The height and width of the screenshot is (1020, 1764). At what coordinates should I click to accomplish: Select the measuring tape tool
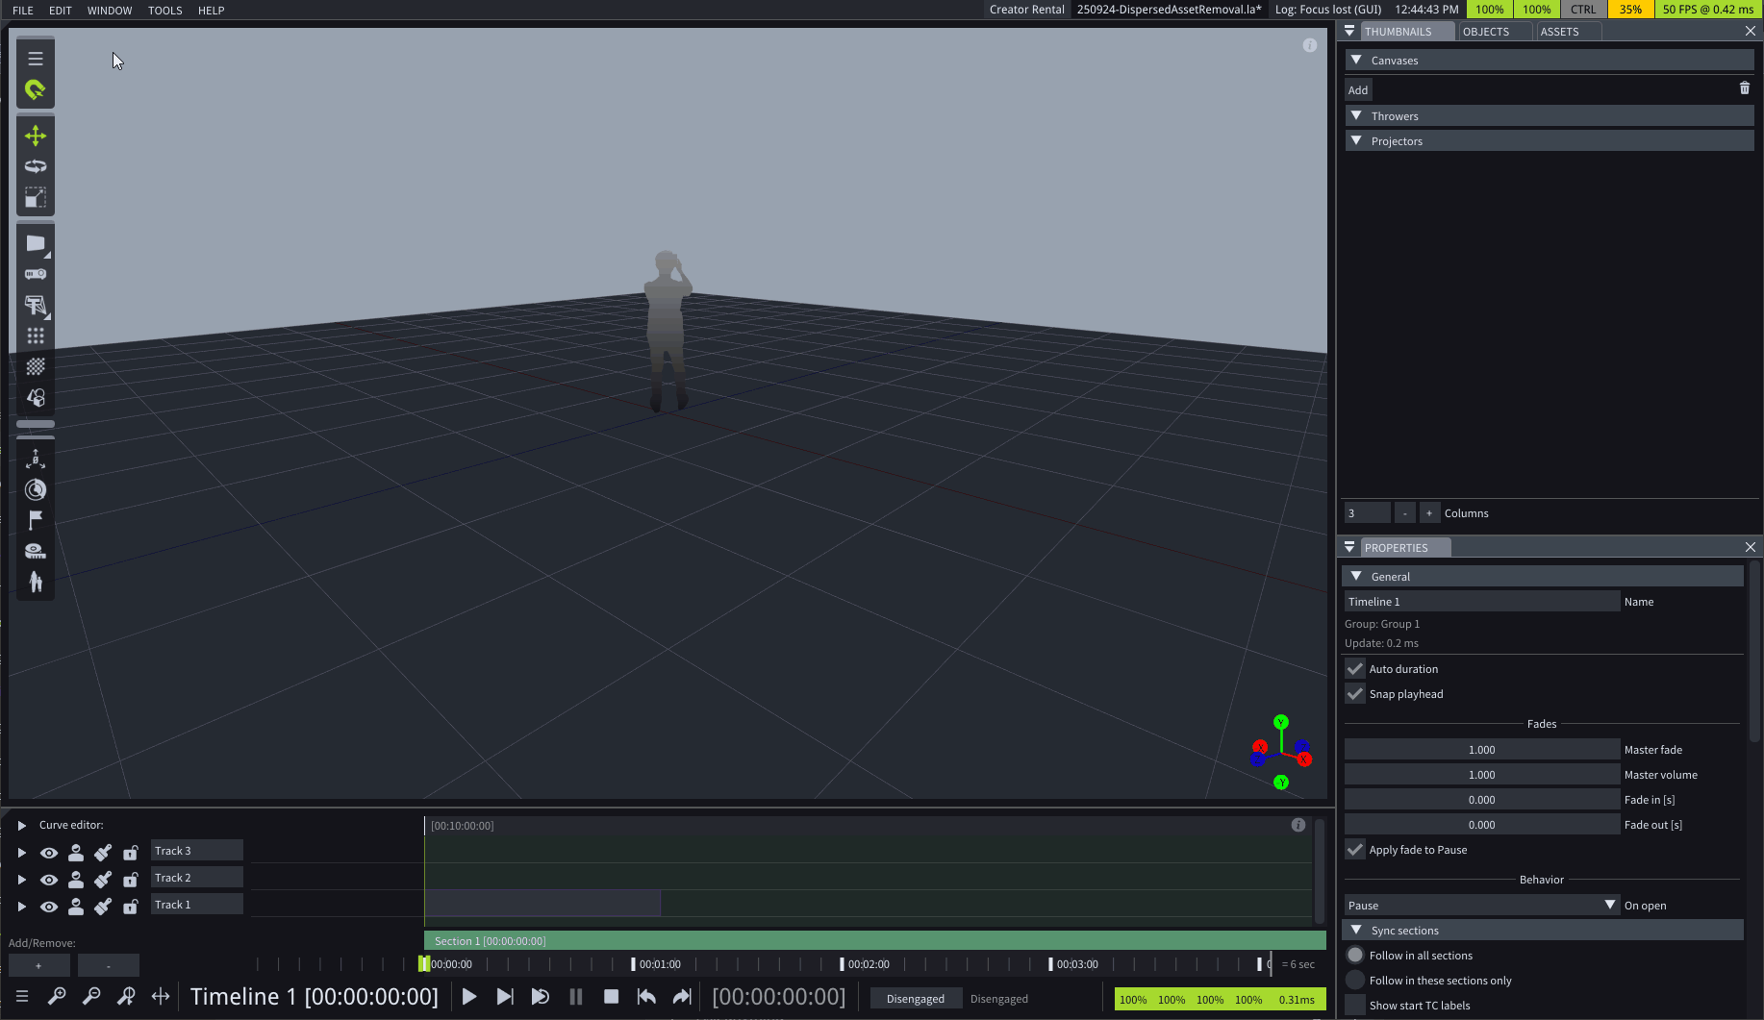point(36,551)
